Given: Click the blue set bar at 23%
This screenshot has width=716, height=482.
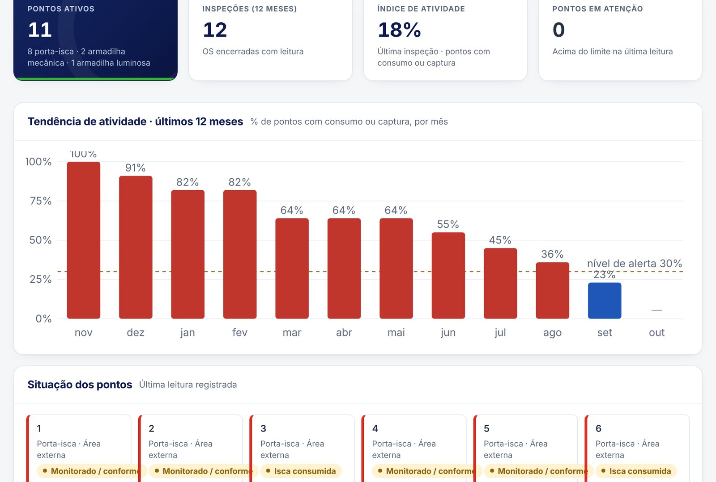Looking at the screenshot, I should (605, 301).
